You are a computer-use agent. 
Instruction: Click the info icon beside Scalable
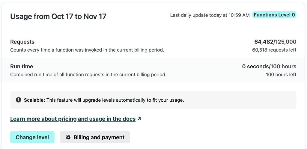[19, 100]
